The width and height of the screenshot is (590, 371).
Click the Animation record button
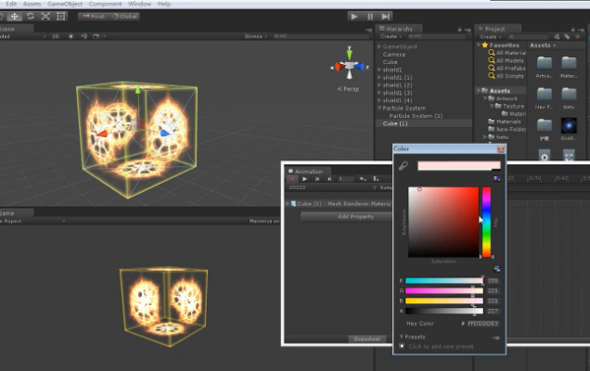[x=292, y=178]
